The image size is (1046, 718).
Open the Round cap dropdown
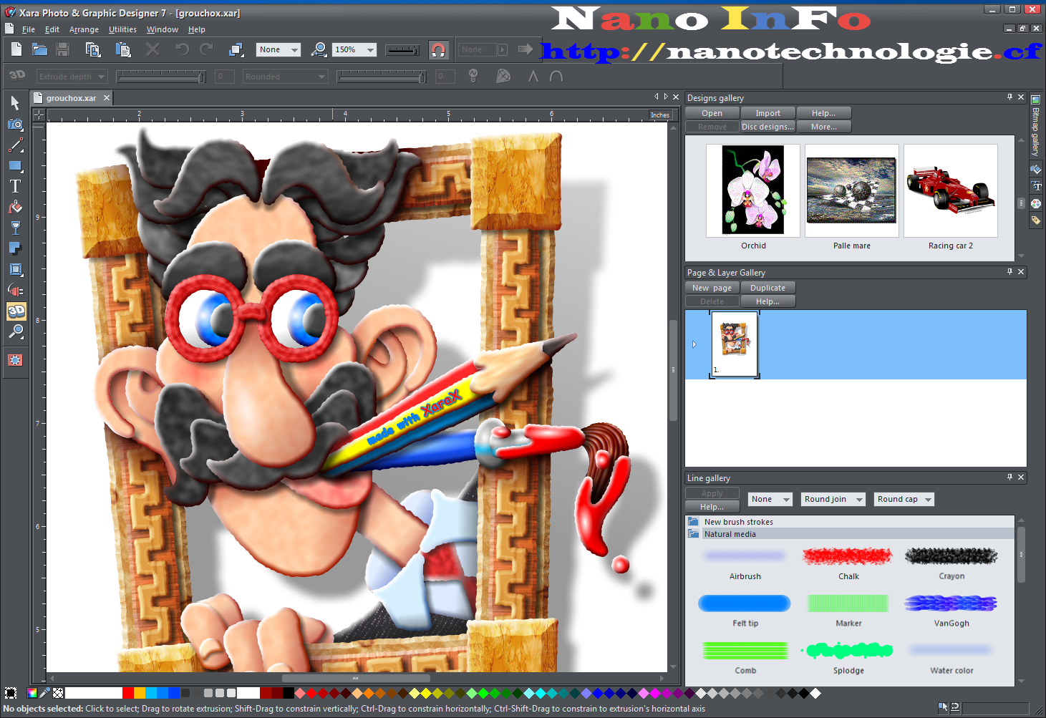(904, 499)
